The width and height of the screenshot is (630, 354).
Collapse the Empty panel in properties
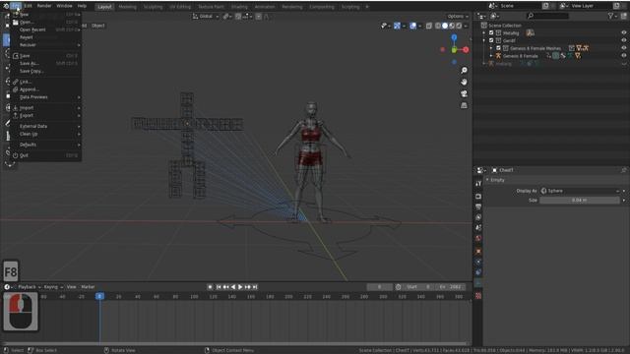click(487, 180)
